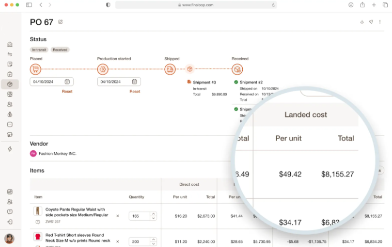Click Reset under the Placed date
Image resolution: width=392 pixels, height=247 pixels.
pyautogui.click(x=67, y=92)
